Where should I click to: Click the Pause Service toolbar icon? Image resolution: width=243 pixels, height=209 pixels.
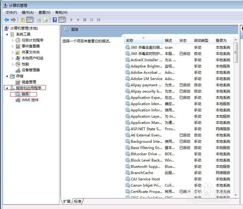click(x=92, y=20)
